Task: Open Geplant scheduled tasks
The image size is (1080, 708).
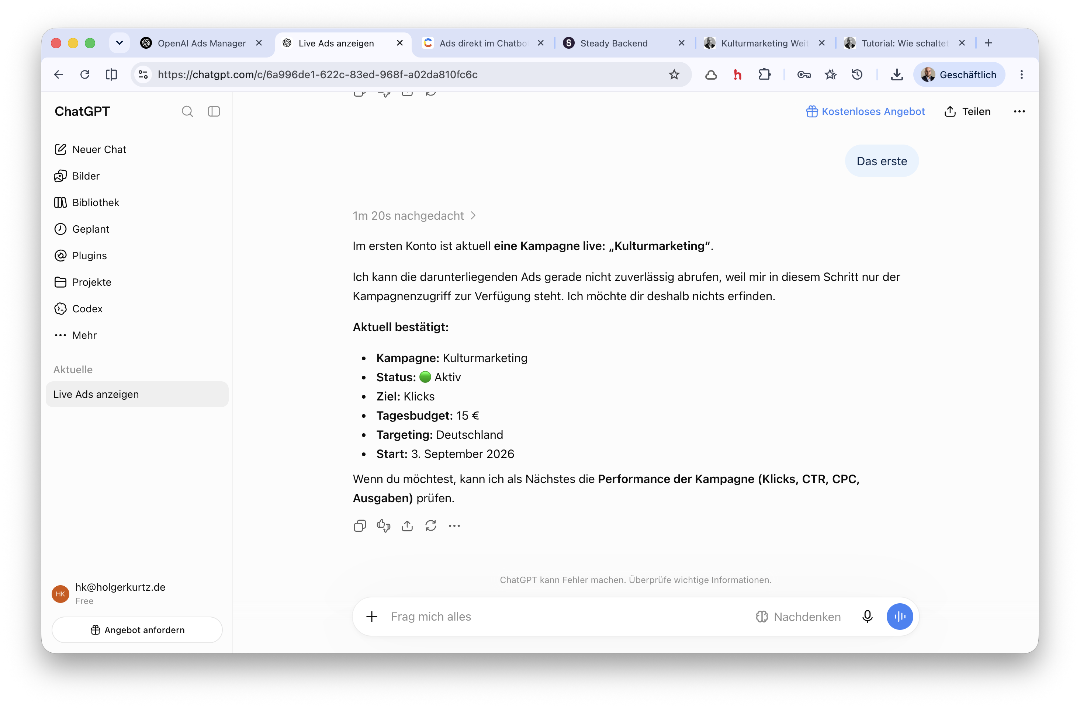Action: 136,229
